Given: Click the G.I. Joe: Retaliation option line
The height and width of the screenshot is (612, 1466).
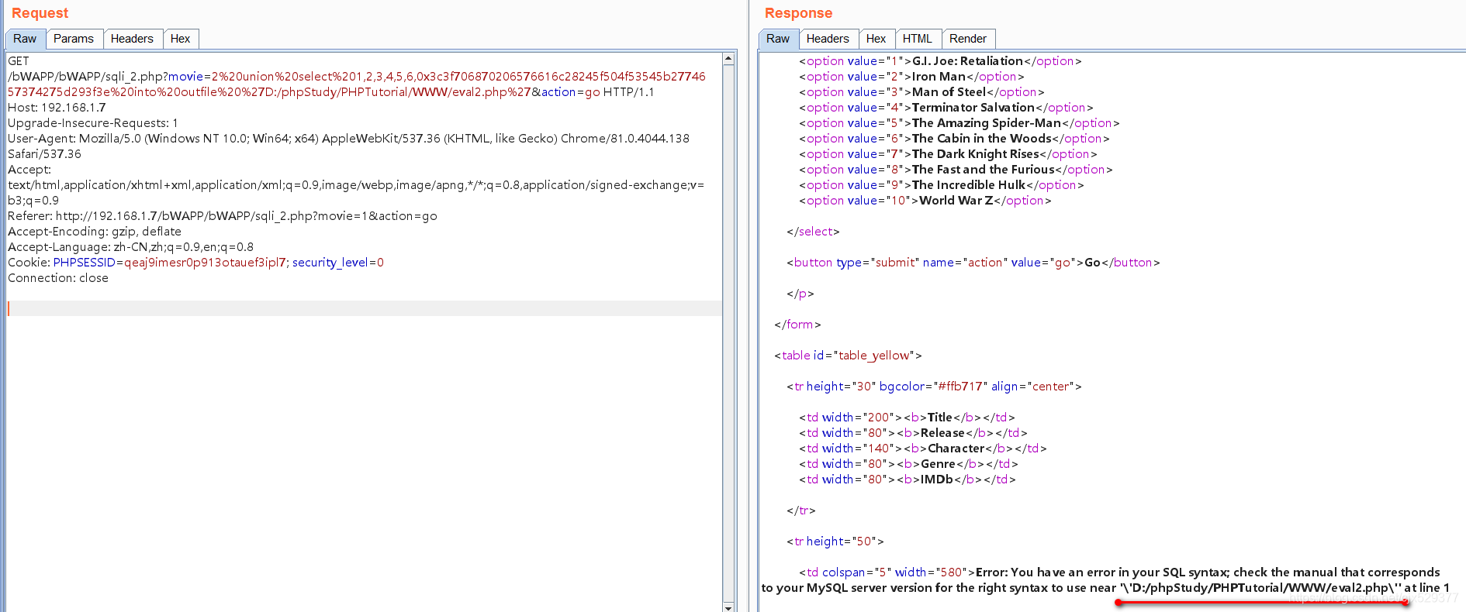Looking at the screenshot, I should (940, 61).
